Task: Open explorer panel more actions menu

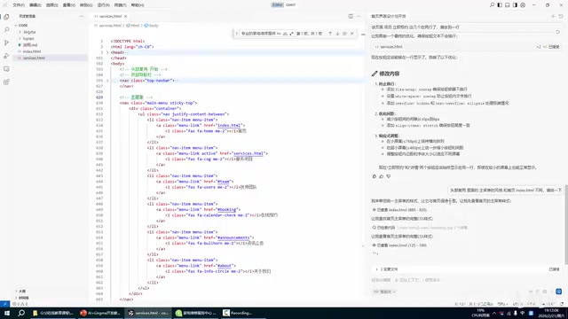Action: [81, 16]
